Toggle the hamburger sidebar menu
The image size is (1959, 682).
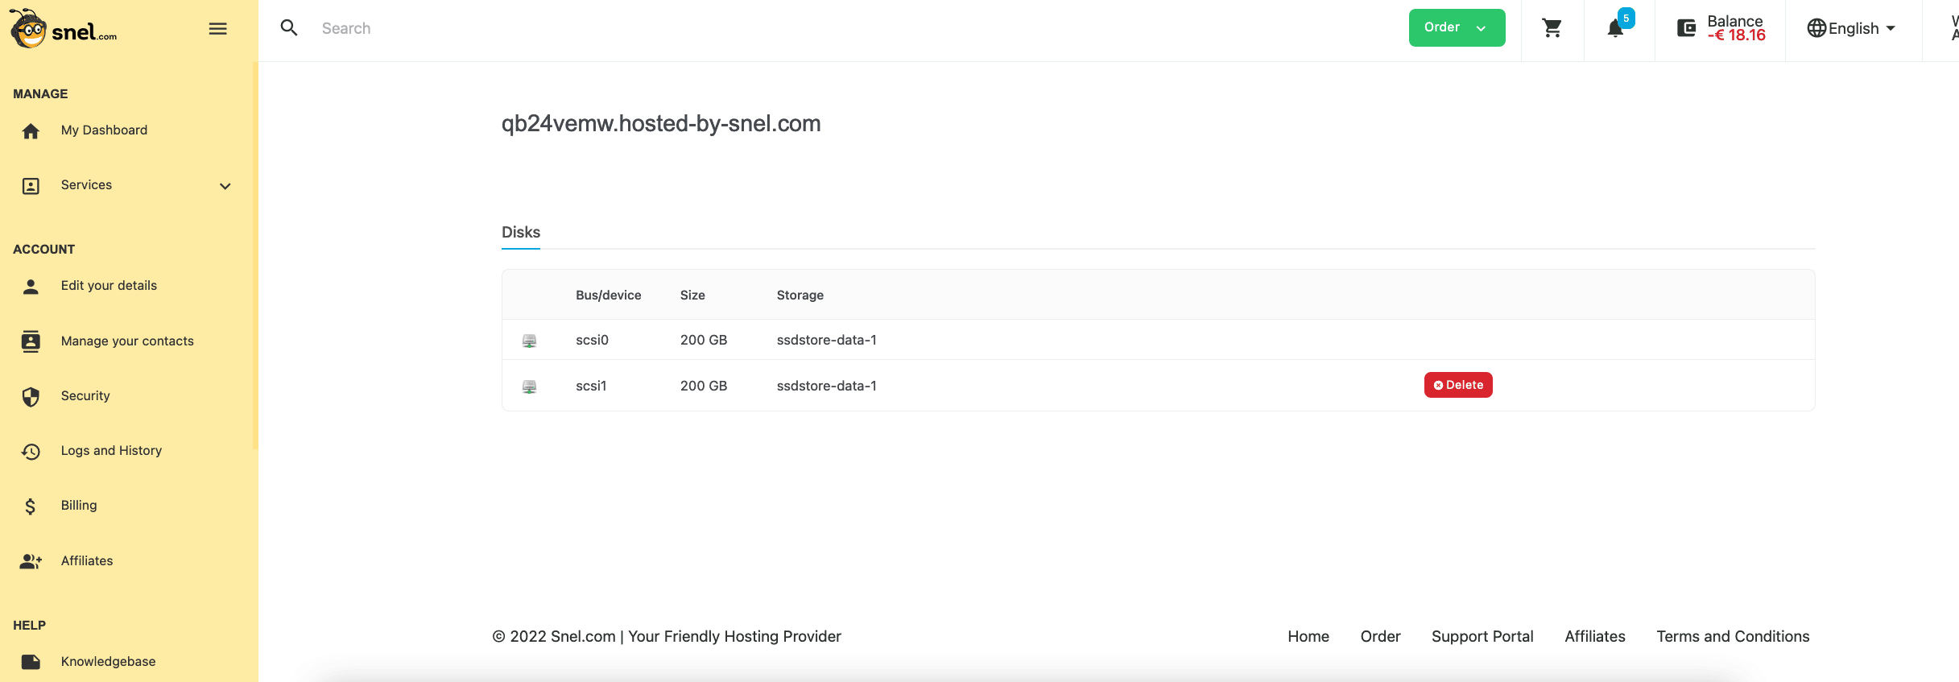(217, 29)
